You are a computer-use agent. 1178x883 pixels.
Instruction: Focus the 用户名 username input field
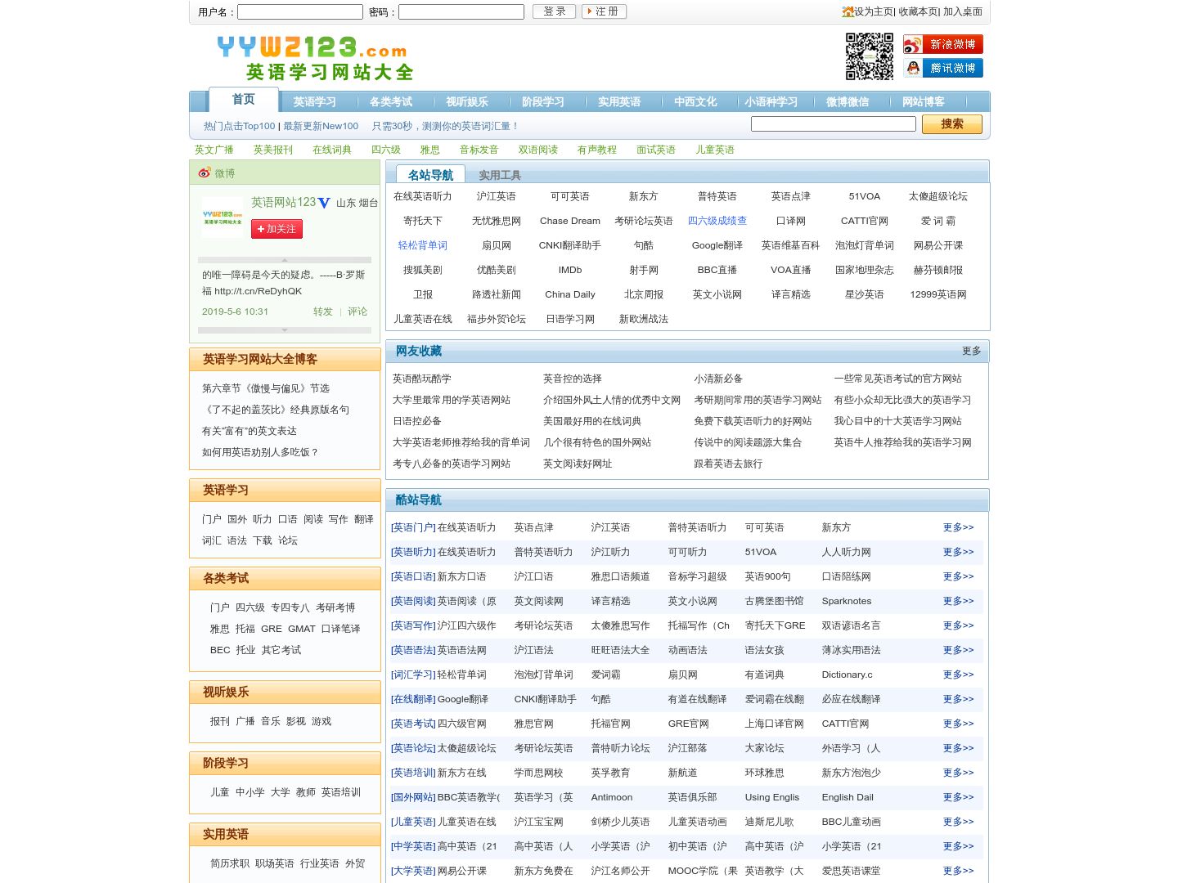[300, 12]
